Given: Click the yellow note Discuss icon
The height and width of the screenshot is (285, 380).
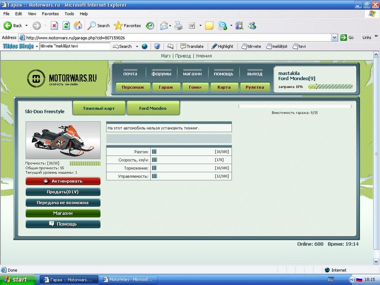Looking at the screenshot, I should pos(209,25).
